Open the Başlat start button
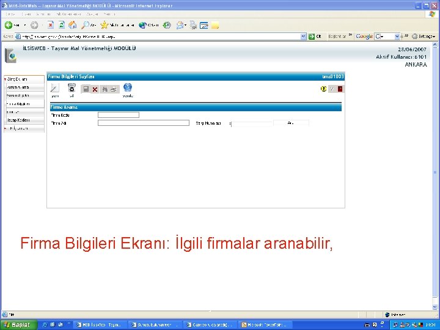 [x=18, y=325]
